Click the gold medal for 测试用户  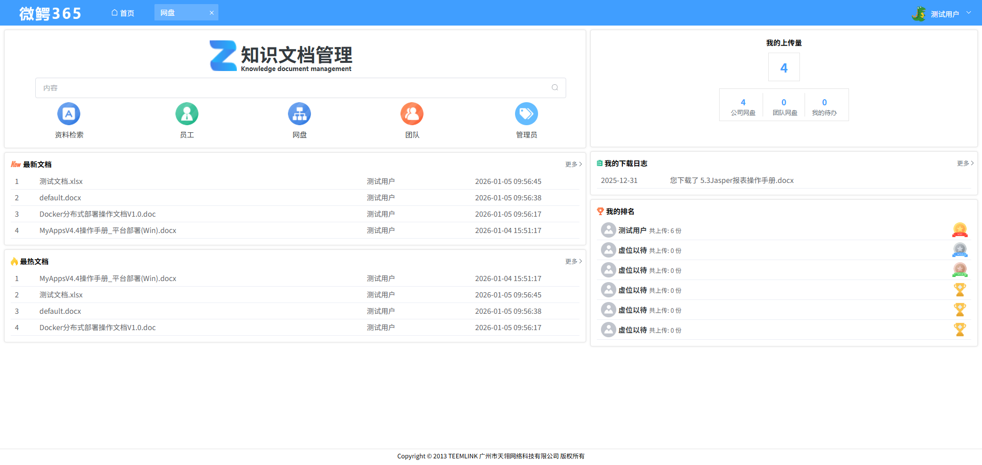point(960,230)
